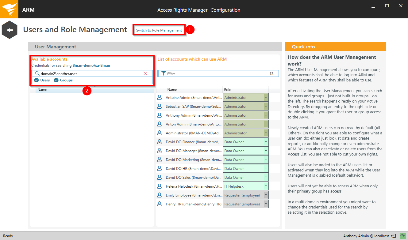Click the filter funnel icon

(x=164, y=73)
